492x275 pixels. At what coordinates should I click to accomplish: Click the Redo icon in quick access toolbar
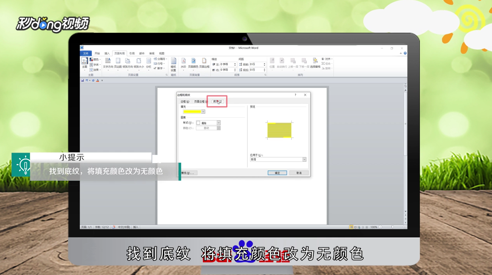coord(93,81)
